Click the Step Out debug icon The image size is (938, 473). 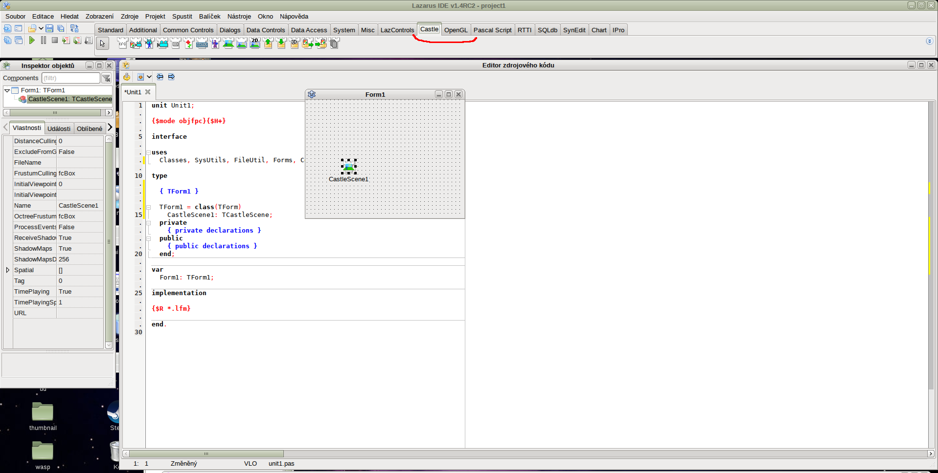coord(89,40)
